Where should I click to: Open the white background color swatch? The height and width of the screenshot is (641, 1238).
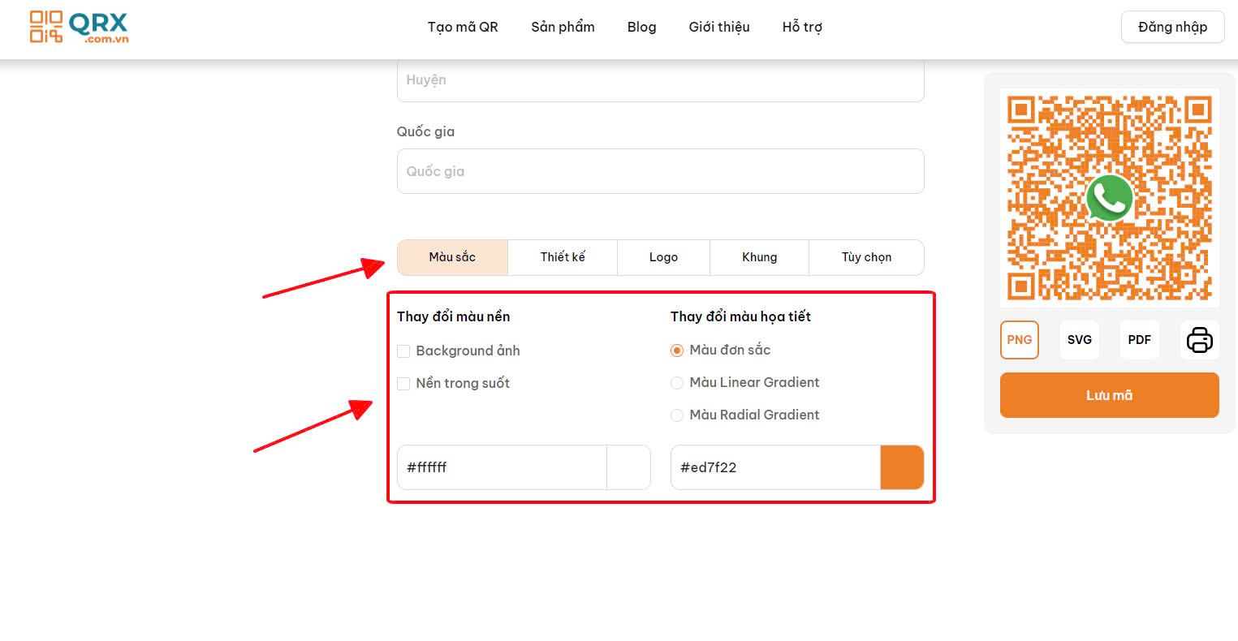(x=628, y=467)
